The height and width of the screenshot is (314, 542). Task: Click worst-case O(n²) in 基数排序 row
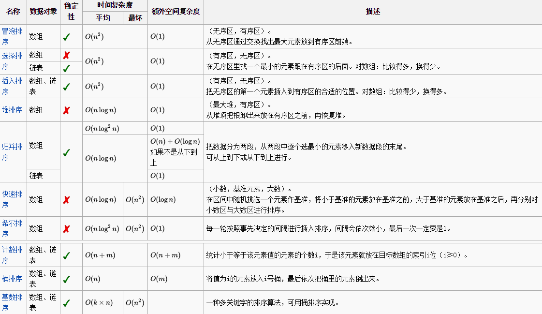(x=135, y=302)
